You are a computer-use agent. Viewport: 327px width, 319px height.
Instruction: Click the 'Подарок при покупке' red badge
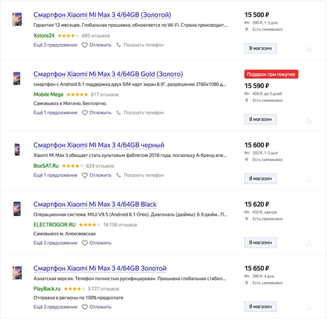coord(271,74)
